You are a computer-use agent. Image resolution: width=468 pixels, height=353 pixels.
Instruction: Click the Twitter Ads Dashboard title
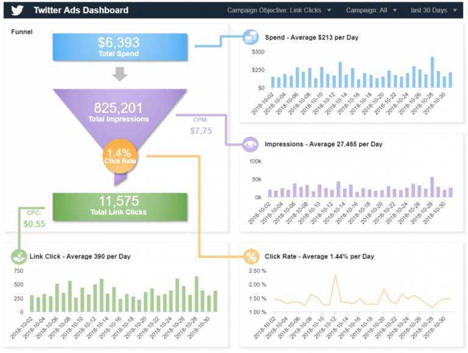(81, 10)
